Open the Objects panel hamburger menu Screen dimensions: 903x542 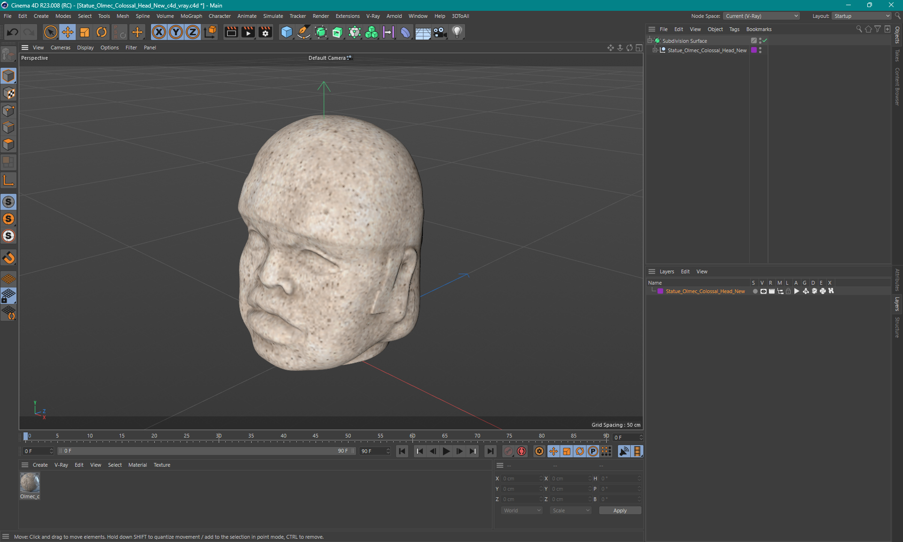pyautogui.click(x=652, y=29)
